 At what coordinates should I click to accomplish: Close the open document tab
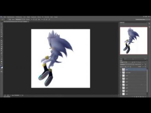click(x=28, y=22)
